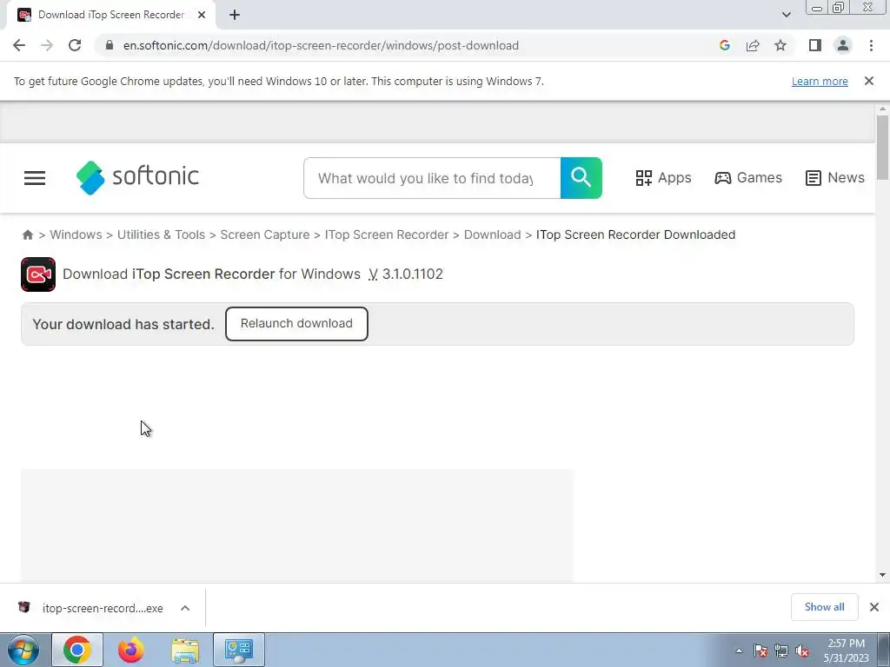Click the muted volume tray icon

coord(802,650)
